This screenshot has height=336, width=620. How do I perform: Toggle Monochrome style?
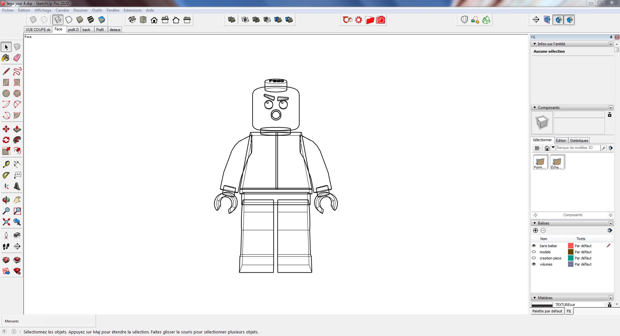[x=102, y=20]
